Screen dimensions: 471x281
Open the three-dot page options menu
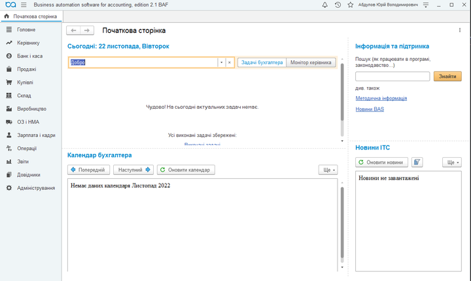pos(459,30)
